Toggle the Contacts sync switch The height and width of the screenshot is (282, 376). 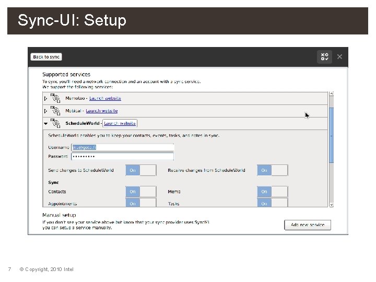141,192
